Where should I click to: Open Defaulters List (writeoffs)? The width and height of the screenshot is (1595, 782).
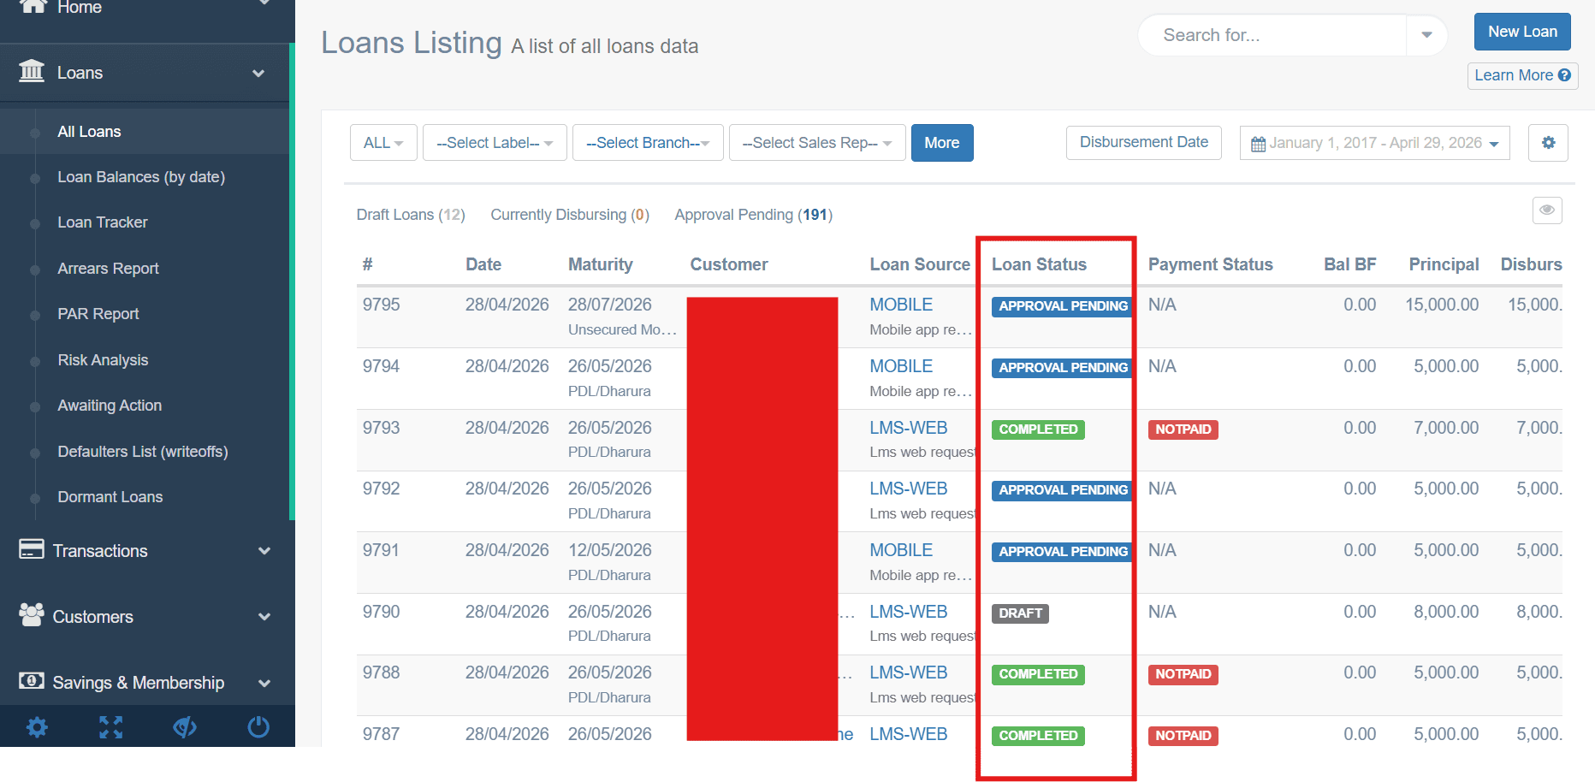(143, 452)
